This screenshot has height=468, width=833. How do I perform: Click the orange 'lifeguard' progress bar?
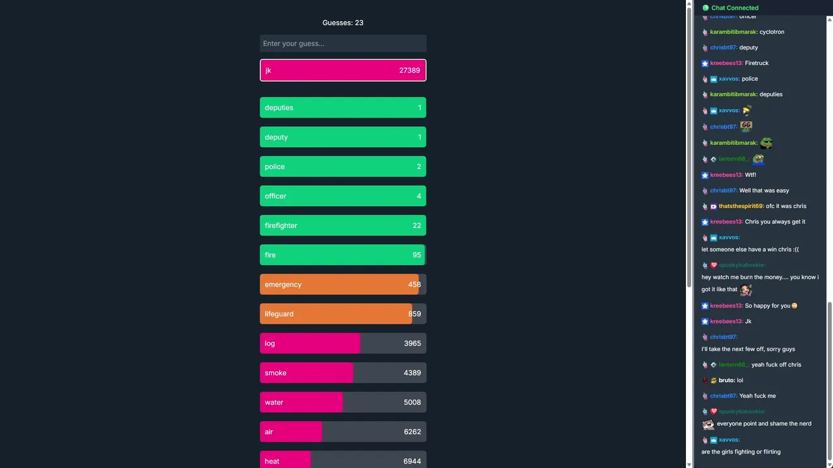(x=336, y=314)
